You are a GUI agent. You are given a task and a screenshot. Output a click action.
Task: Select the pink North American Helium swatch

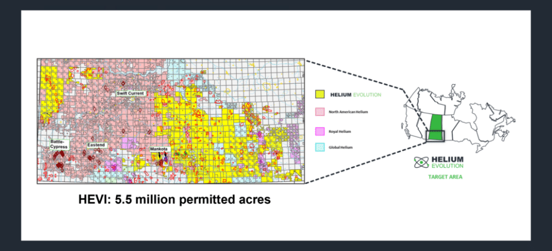(320, 112)
